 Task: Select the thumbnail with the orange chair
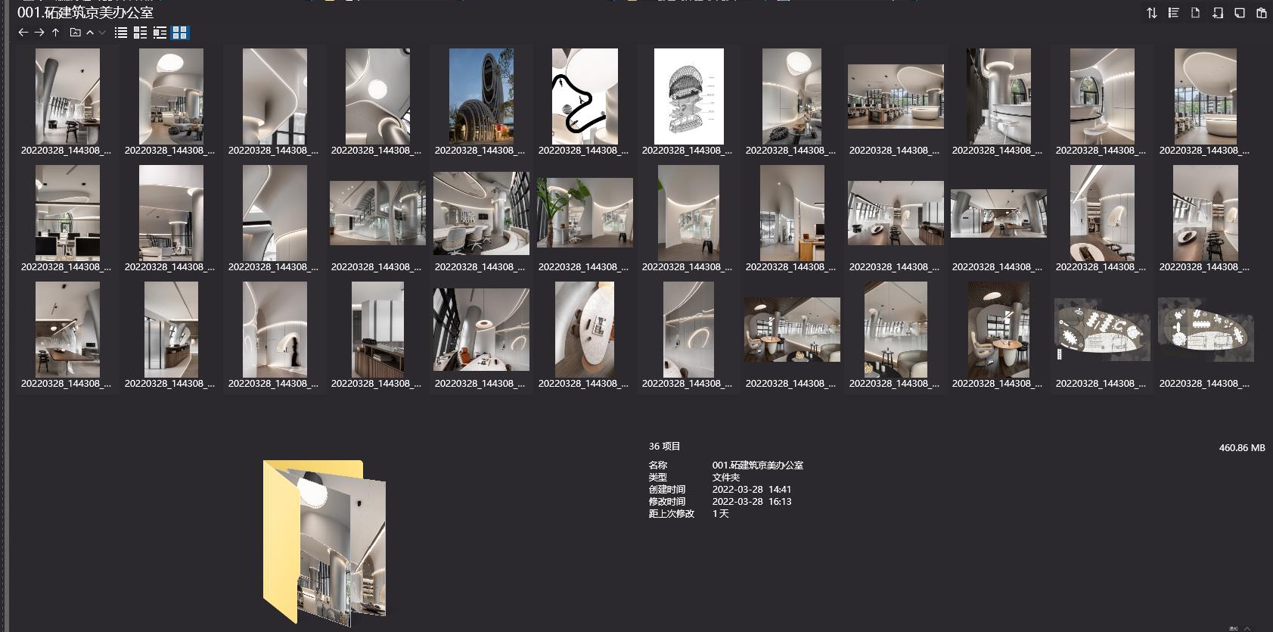click(481, 329)
